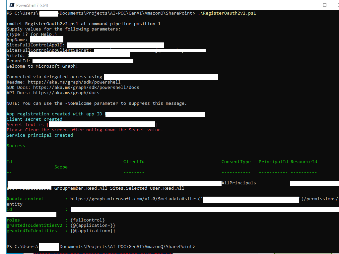Click the 'ConsentType' column header
This screenshot has width=339, height=254.
pos(236,162)
